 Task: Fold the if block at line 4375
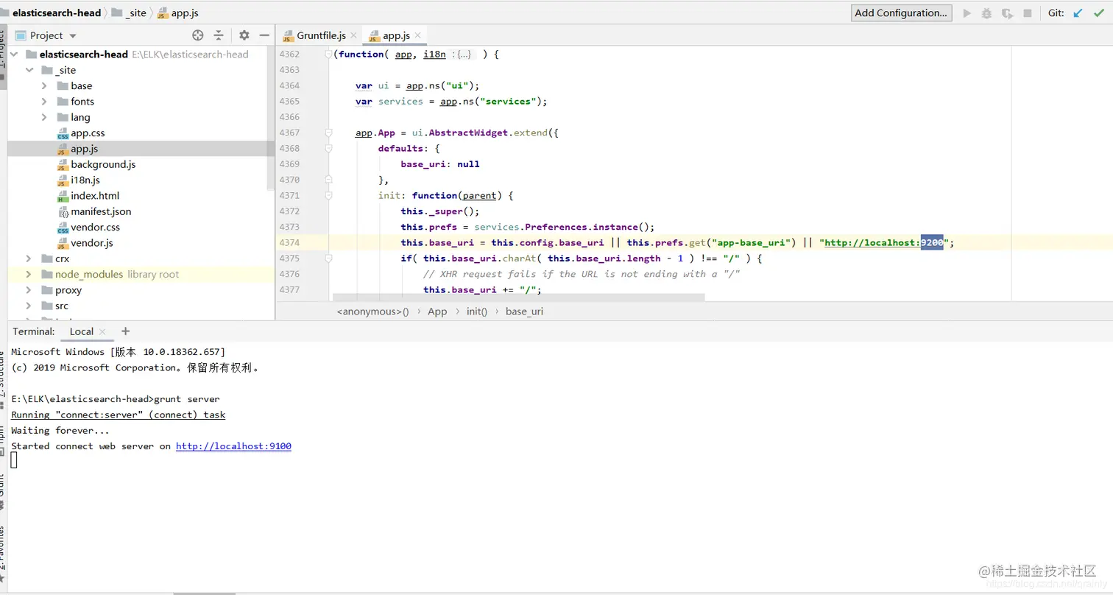pos(328,258)
